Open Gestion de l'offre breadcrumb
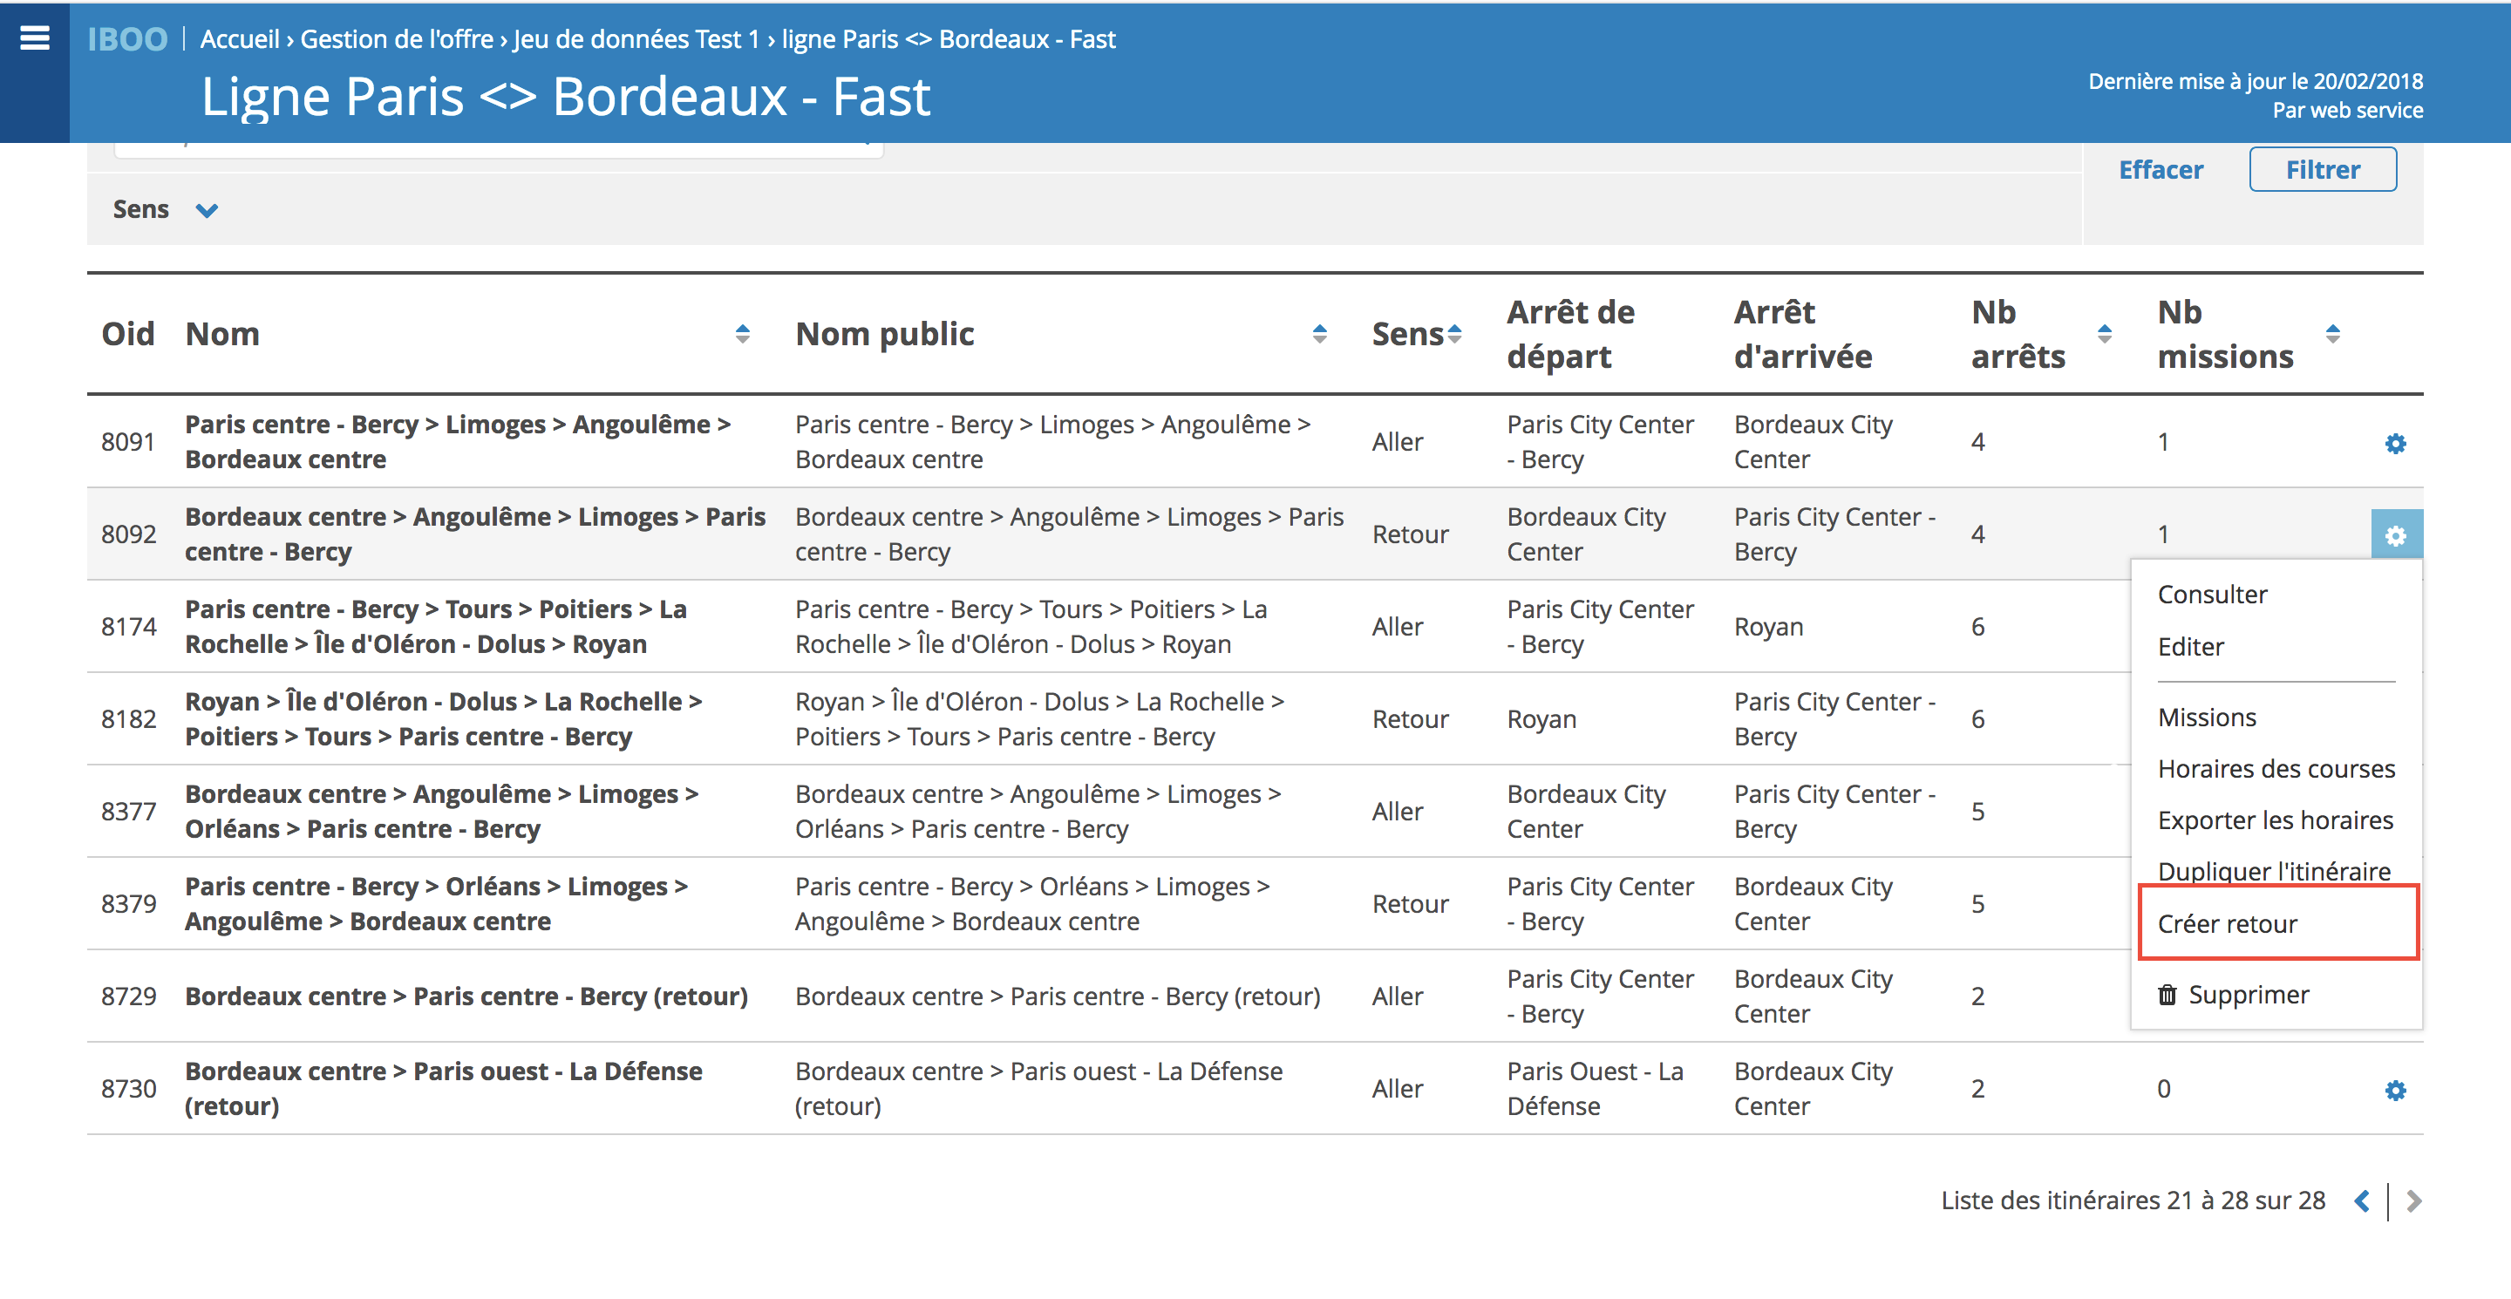2511x1299 pixels. [x=396, y=39]
